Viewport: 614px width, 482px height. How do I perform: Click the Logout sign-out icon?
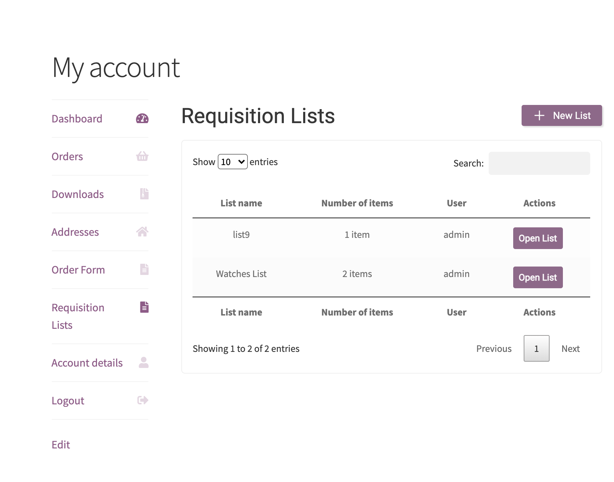coord(142,400)
